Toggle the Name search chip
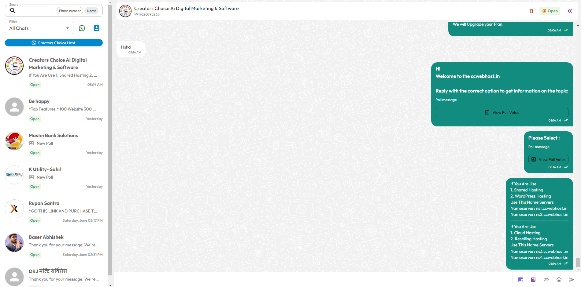Screen dimensions: 581x287 [91, 11]
